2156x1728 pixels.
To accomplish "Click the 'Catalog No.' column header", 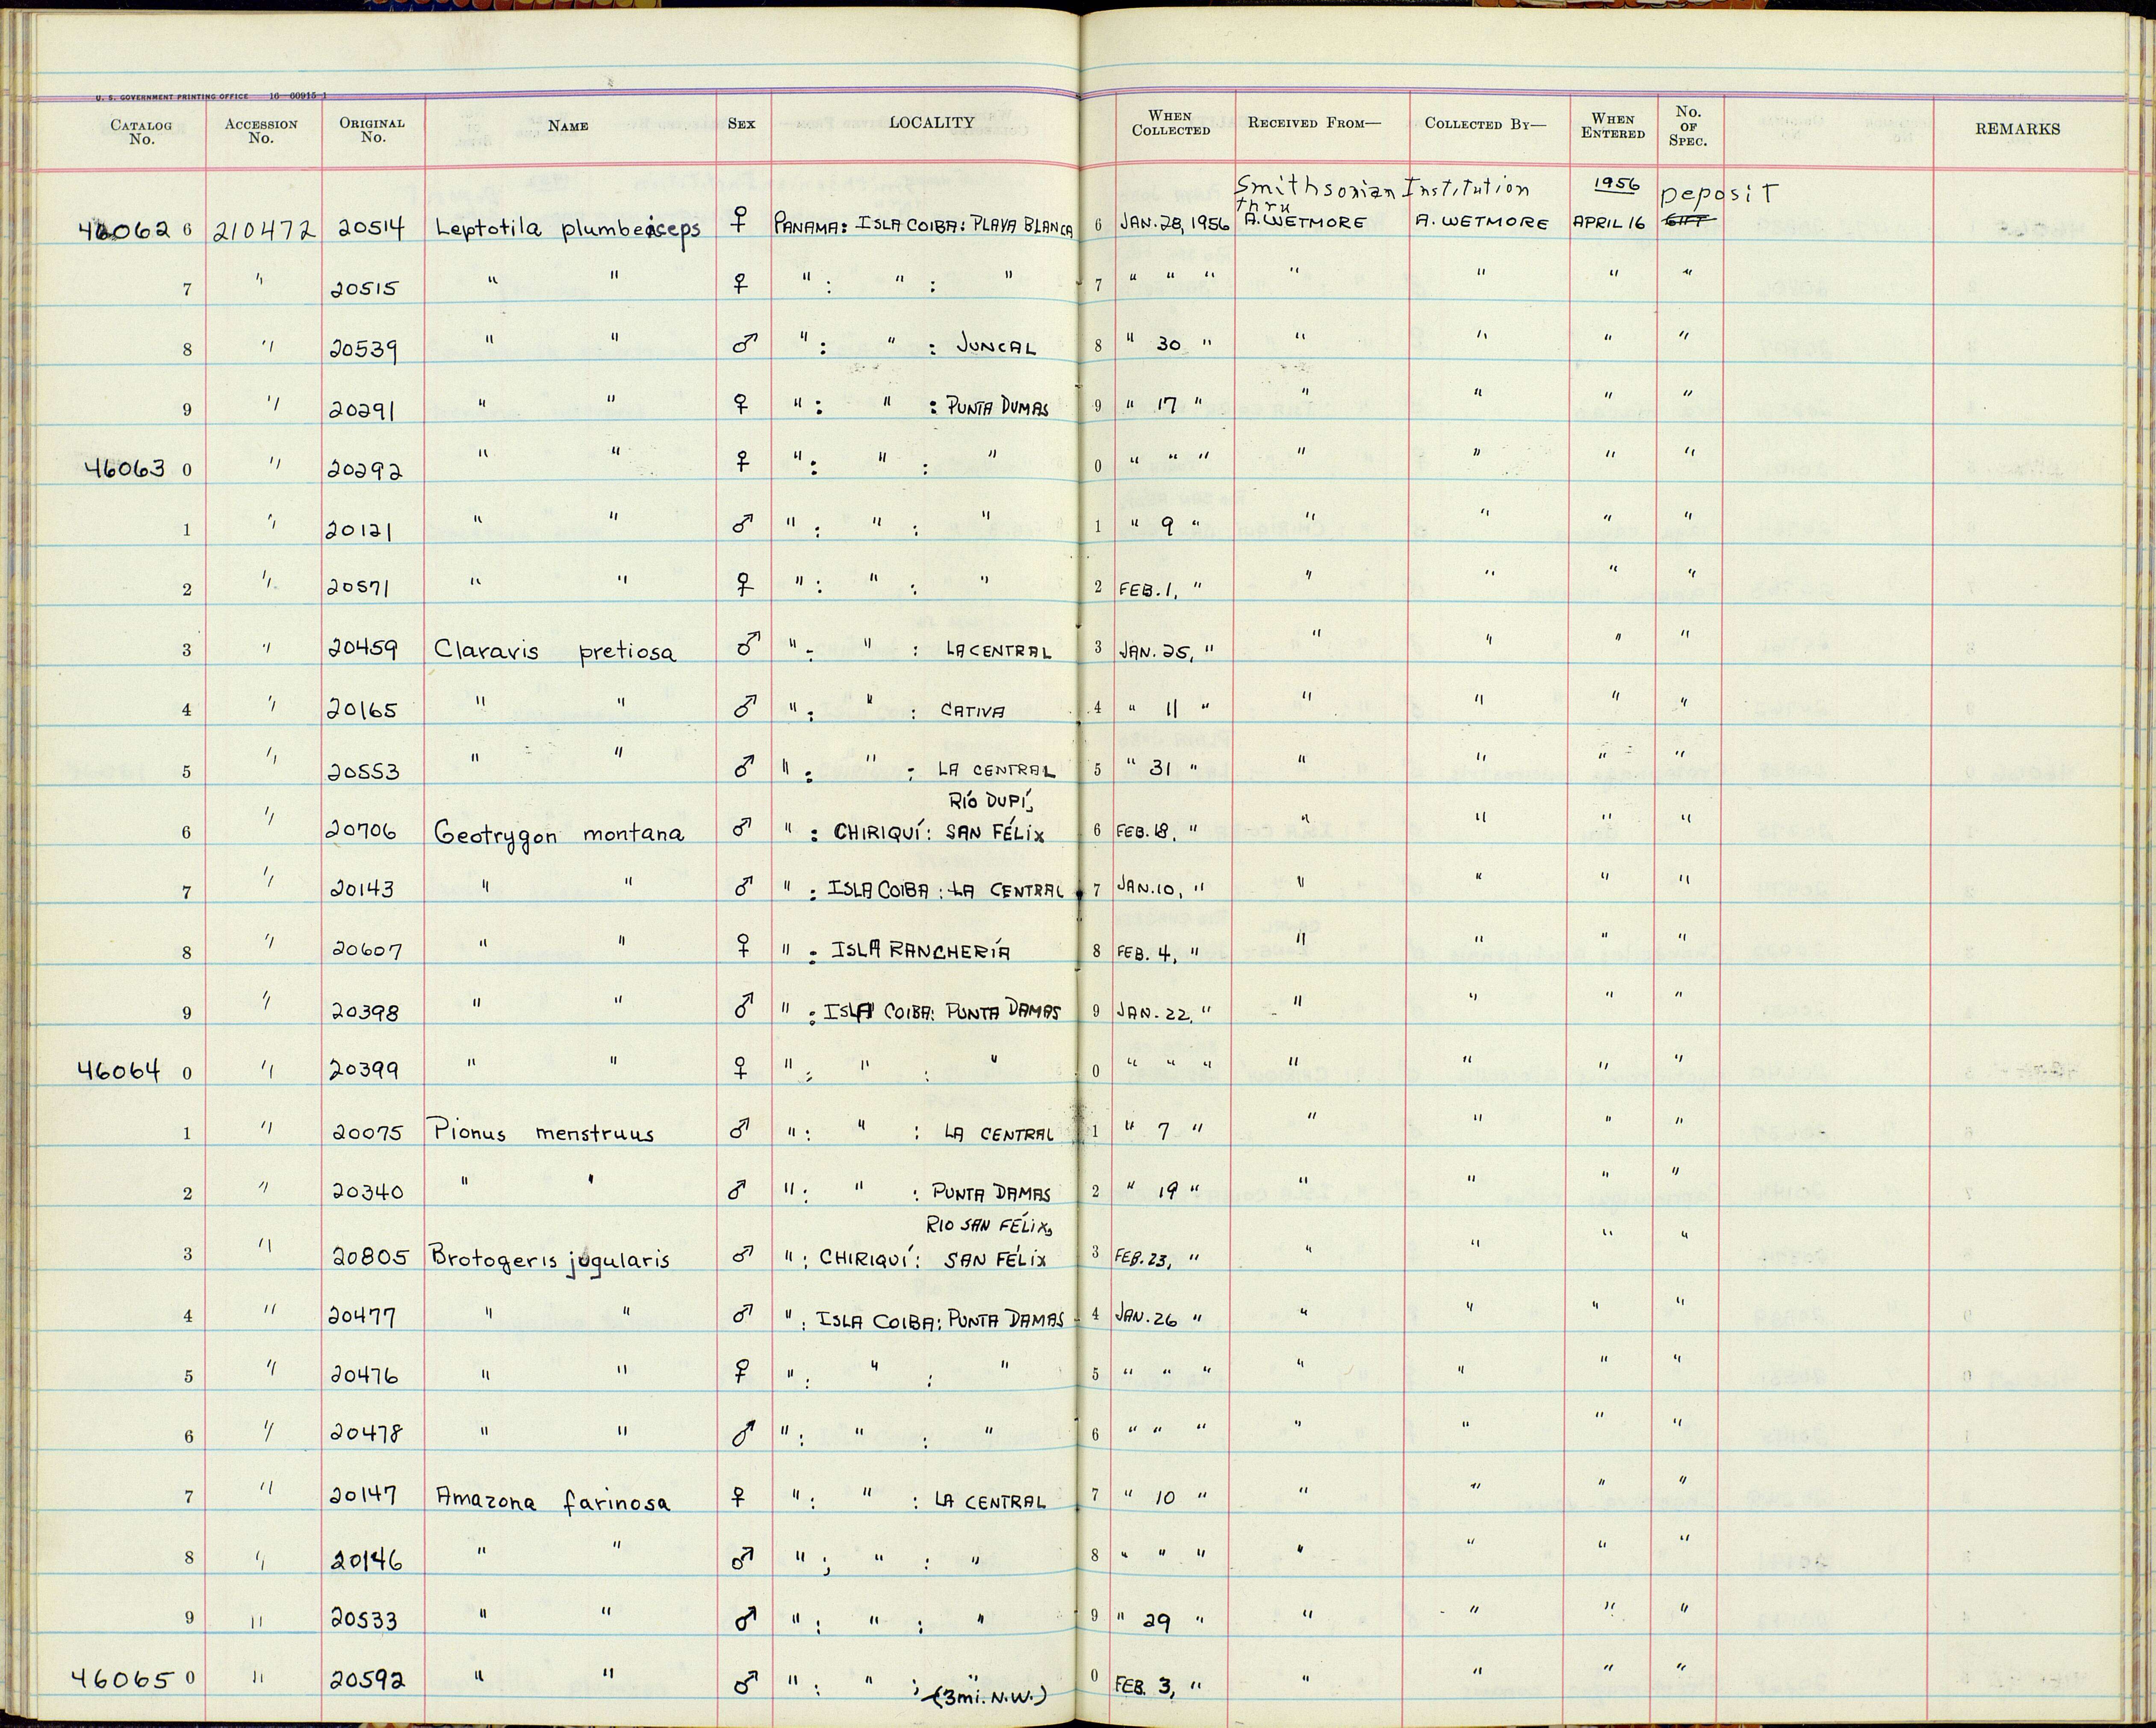I will 141,132.
